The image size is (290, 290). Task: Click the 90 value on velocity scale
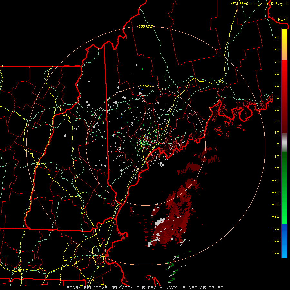click(x=277, y=38)
